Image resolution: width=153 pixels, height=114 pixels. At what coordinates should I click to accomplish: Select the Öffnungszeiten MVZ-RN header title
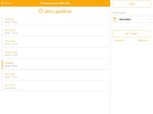click(55, 3)
